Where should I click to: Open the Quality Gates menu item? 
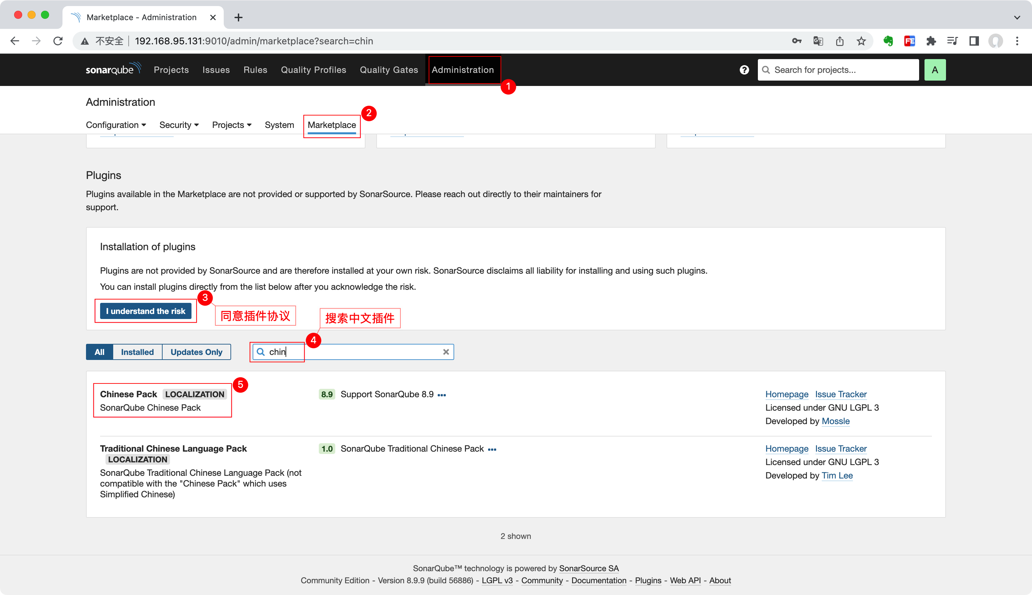click(388, 70)
